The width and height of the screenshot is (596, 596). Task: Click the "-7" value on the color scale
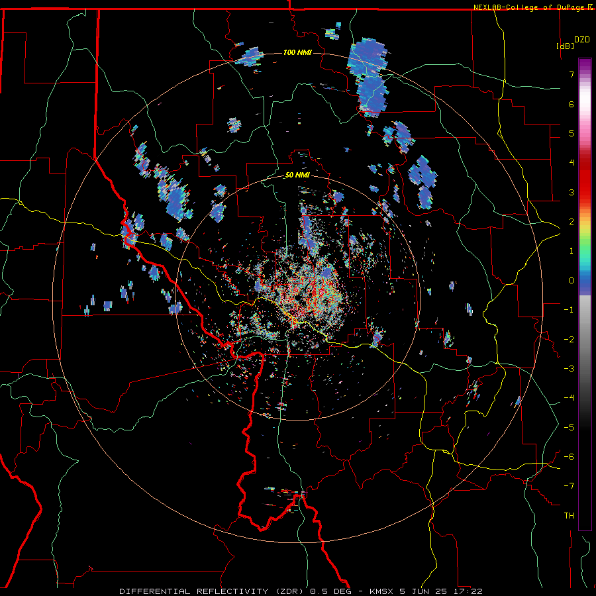(x=569, y=486)
